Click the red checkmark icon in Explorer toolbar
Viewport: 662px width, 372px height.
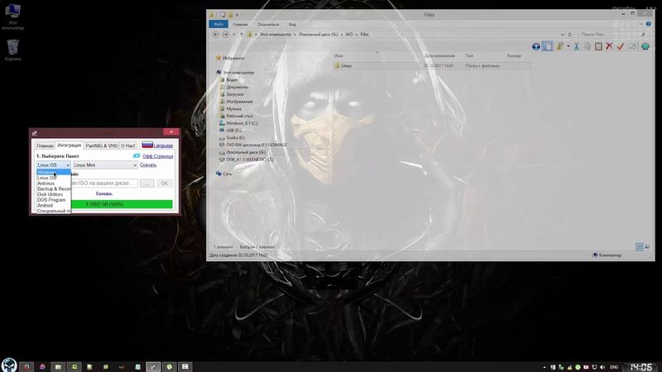coord(621,46)
